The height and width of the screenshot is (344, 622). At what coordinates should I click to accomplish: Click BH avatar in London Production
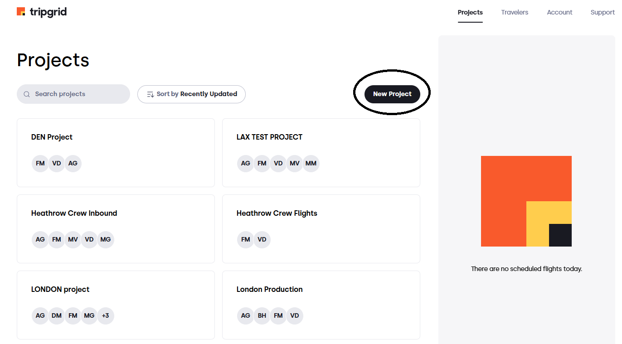coord(262,316)
